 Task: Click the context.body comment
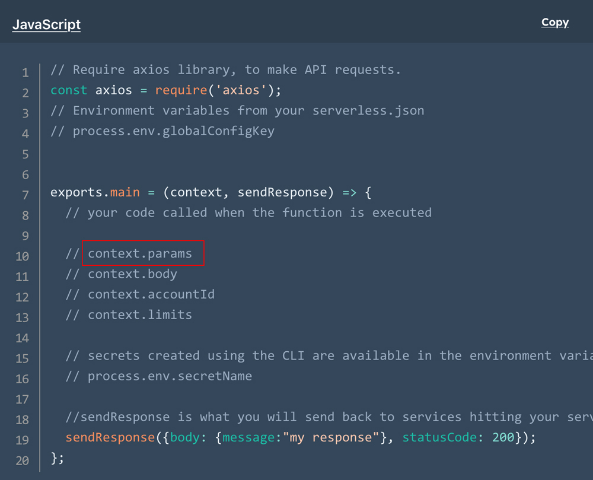click(132, 274)
